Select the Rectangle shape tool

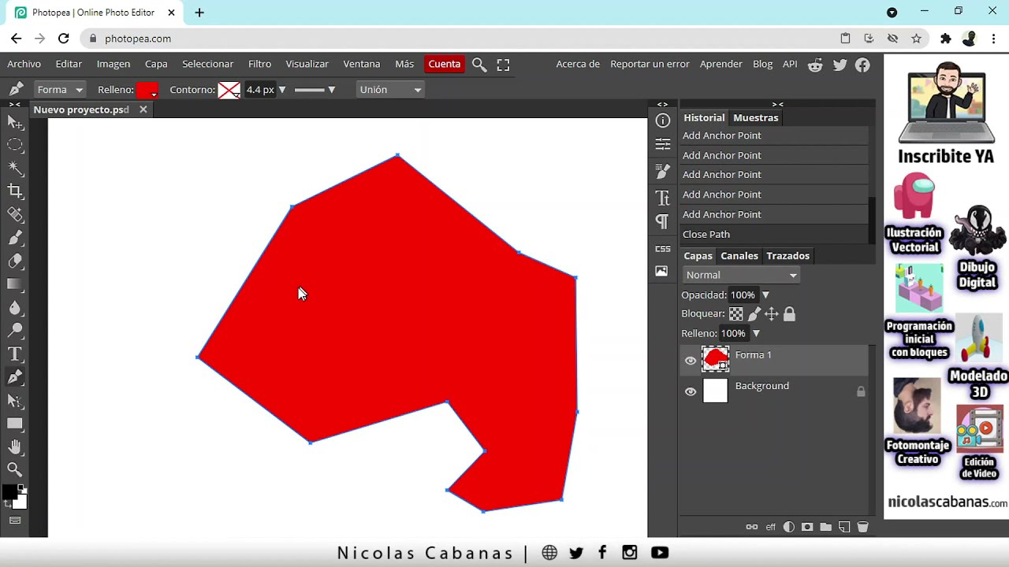(15, 424)
